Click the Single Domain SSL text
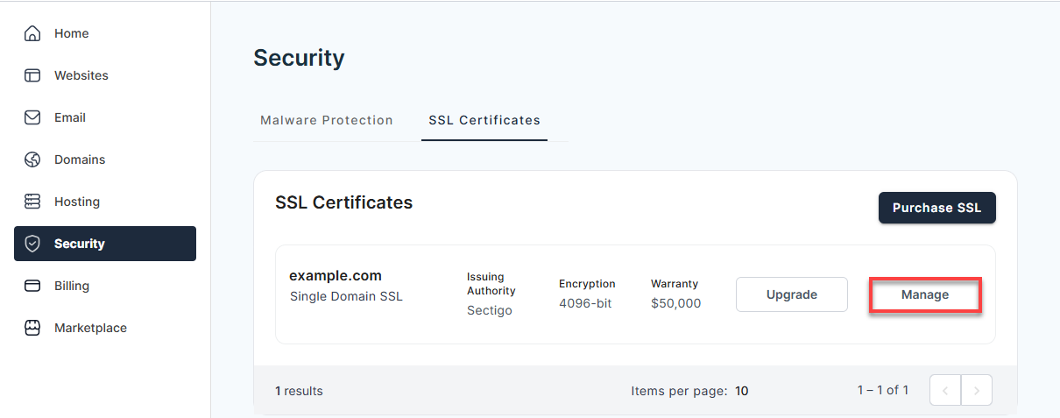This screenshot has width=1060, height=418. point(346,296)
